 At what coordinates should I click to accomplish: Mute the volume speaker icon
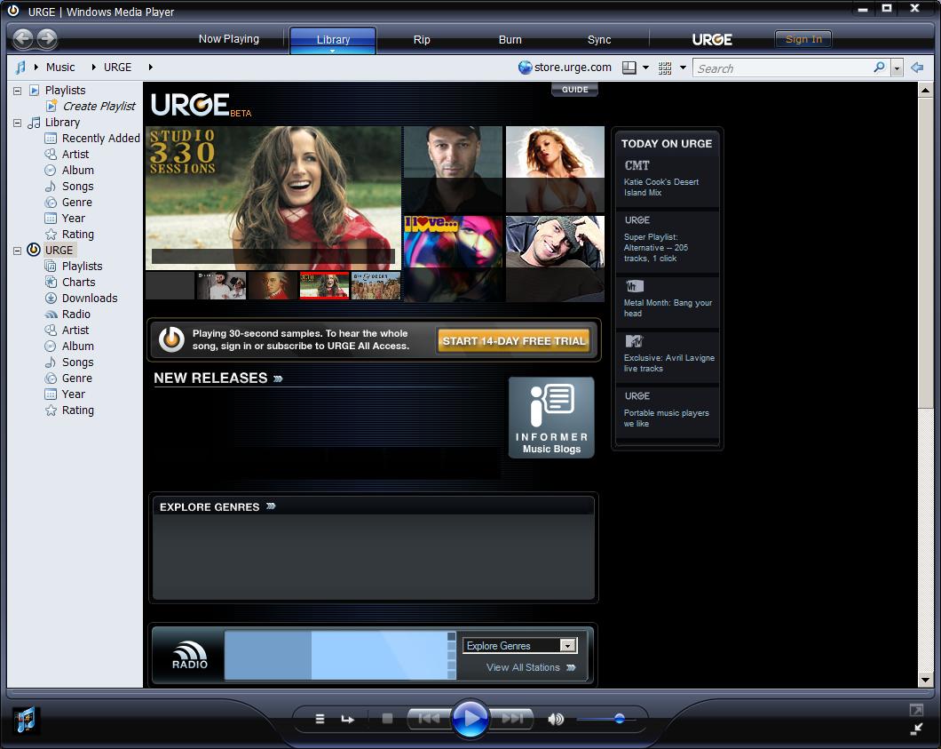click(x=556, y=719)
